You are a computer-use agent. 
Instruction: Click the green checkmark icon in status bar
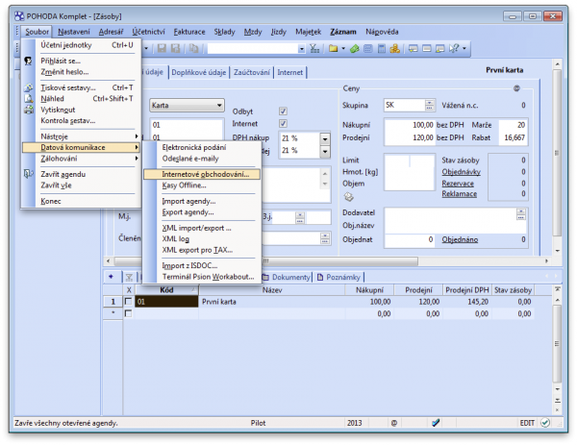click(545, 423)
